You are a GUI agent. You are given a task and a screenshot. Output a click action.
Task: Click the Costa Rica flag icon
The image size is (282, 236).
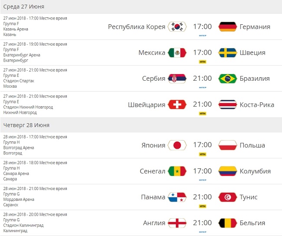tap(228, 105)
